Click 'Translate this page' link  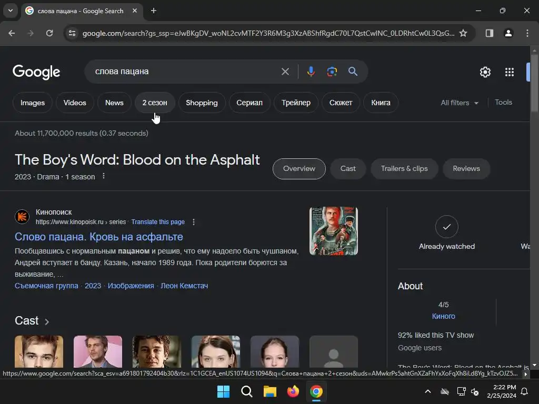point(158,222)
